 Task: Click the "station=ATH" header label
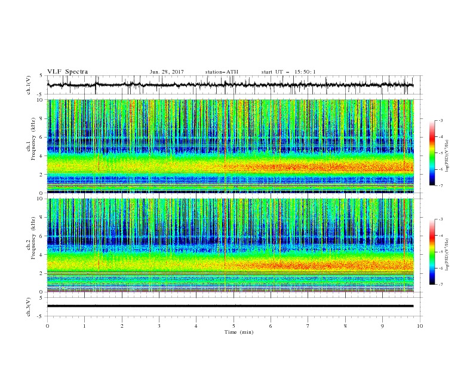click(222, 72)
